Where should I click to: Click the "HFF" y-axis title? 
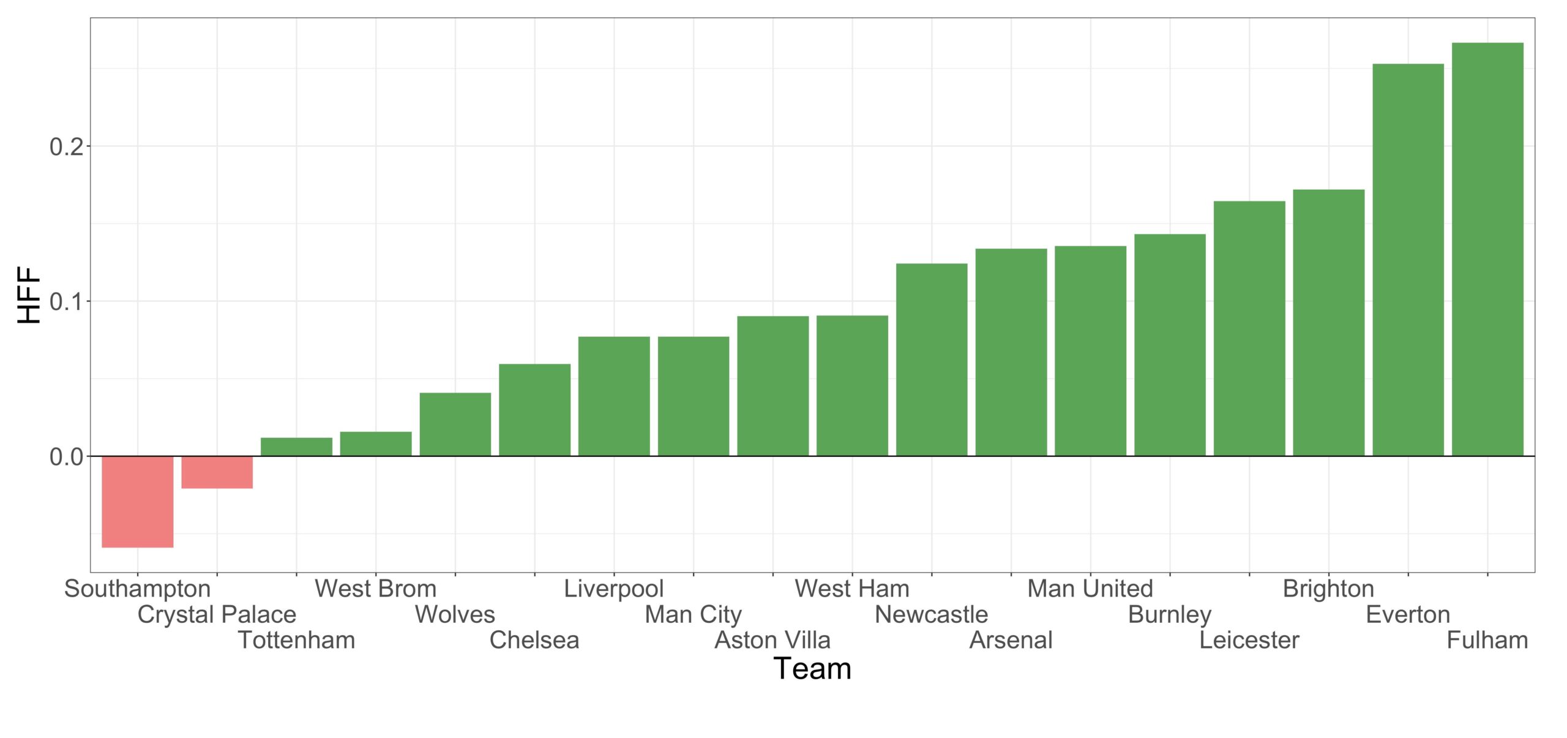tap(29, 295)
